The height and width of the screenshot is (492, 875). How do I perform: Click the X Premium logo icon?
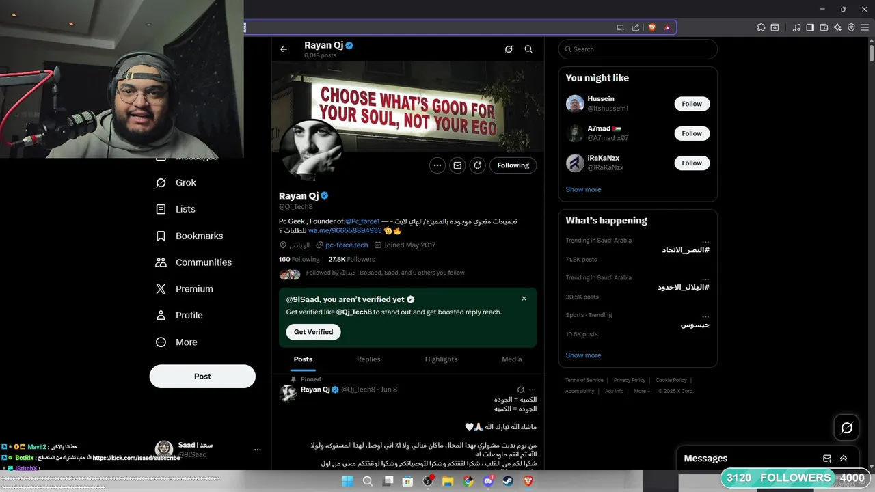pos(161,289)
